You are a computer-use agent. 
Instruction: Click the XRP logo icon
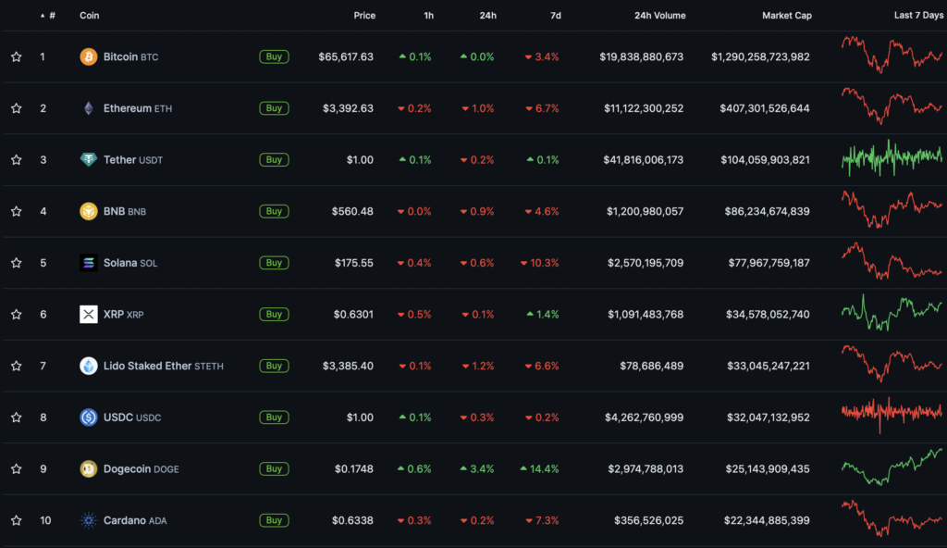89,315
